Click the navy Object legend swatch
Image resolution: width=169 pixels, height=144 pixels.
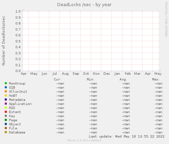(x=6, y=124)
